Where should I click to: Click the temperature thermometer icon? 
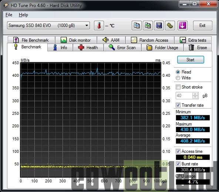[99, 25]
